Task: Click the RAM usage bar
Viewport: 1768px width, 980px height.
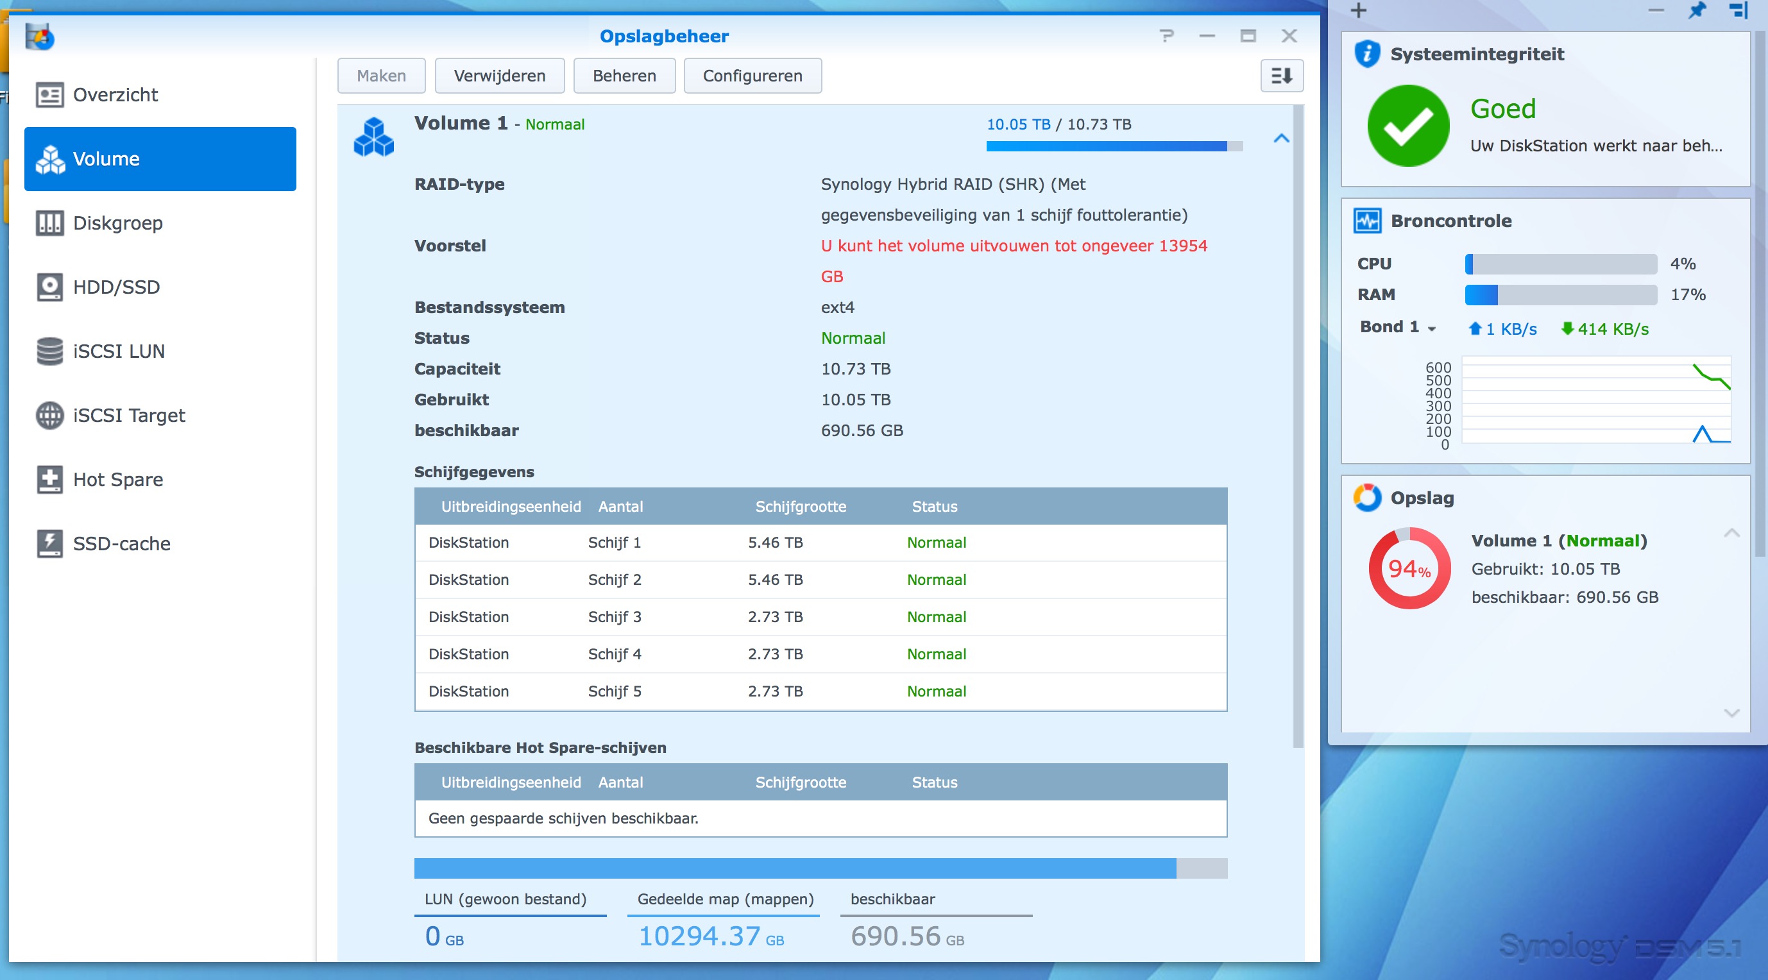Action: 1561,294
